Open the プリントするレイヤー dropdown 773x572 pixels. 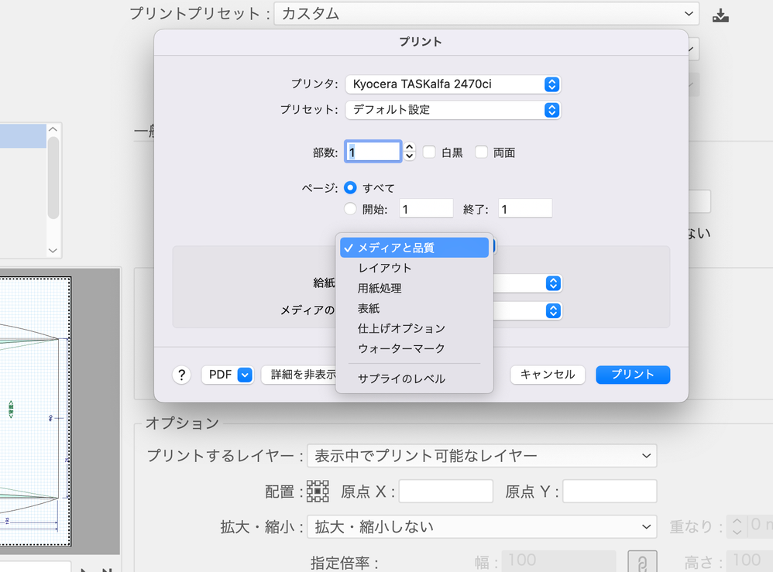482,456
